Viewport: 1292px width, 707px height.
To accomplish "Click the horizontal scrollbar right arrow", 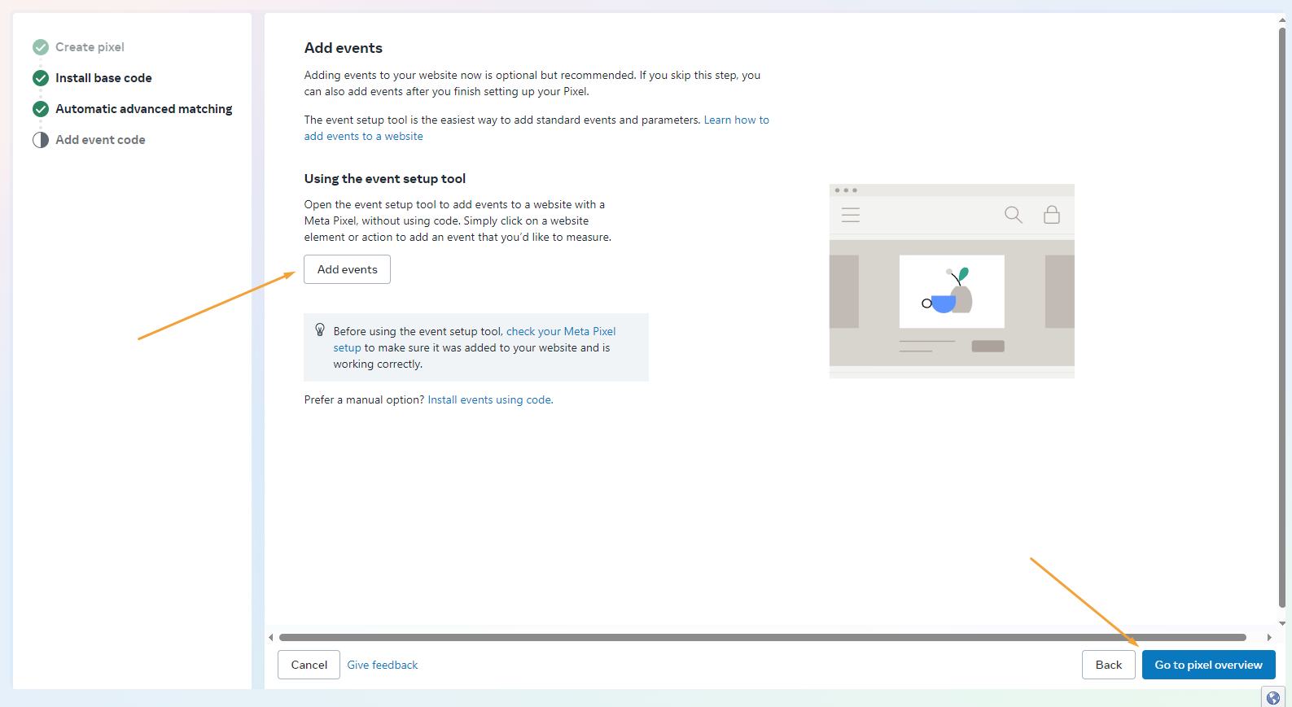I will [x=1269, y=638].
